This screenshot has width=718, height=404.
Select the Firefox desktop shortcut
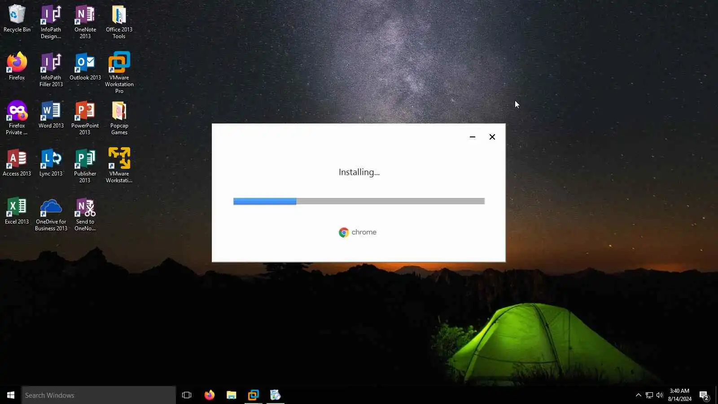point(17,66)
